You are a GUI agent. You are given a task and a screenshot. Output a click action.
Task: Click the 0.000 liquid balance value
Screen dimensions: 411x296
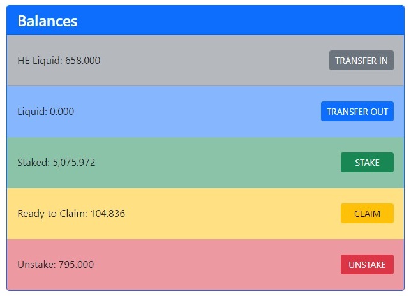62,112
